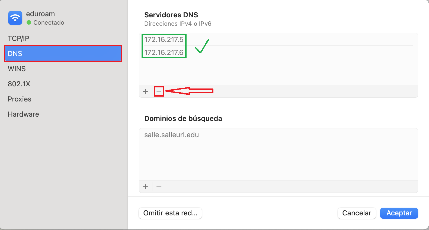Add a search domain with plus button
This screenshot has height=230, width=429.
click(145, 187)
